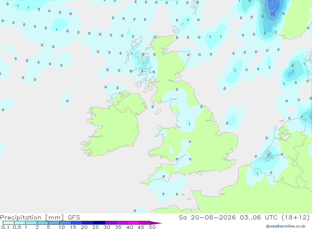Select the 45 to 50 mm legend swatch
The width and height of the screenshot is (312, 229).
tap(145, 223)
